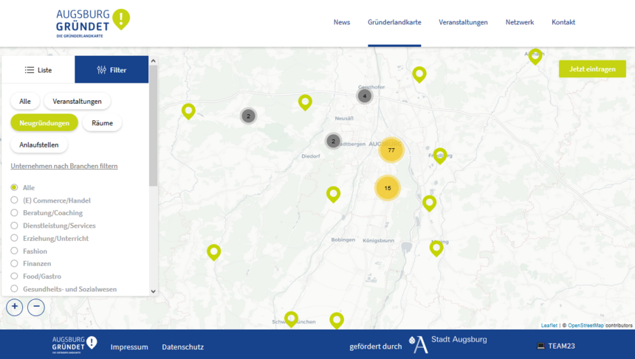Click the map pin near Mering
This screenshot has width=635, height=359.
pos(436,248)
